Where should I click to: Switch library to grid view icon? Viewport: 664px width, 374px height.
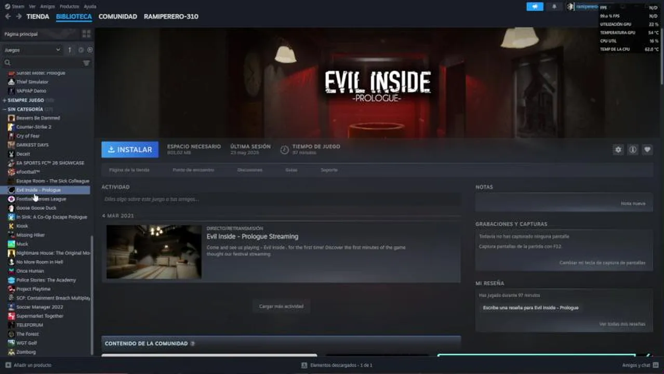pyautogui.click(x=86, y=34)
